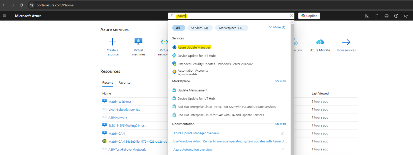The image size is (413, 155).
Task: Open the Azure Migrate service icon
Action: 320,42
